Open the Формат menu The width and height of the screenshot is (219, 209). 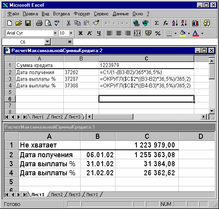pos(82,14)
